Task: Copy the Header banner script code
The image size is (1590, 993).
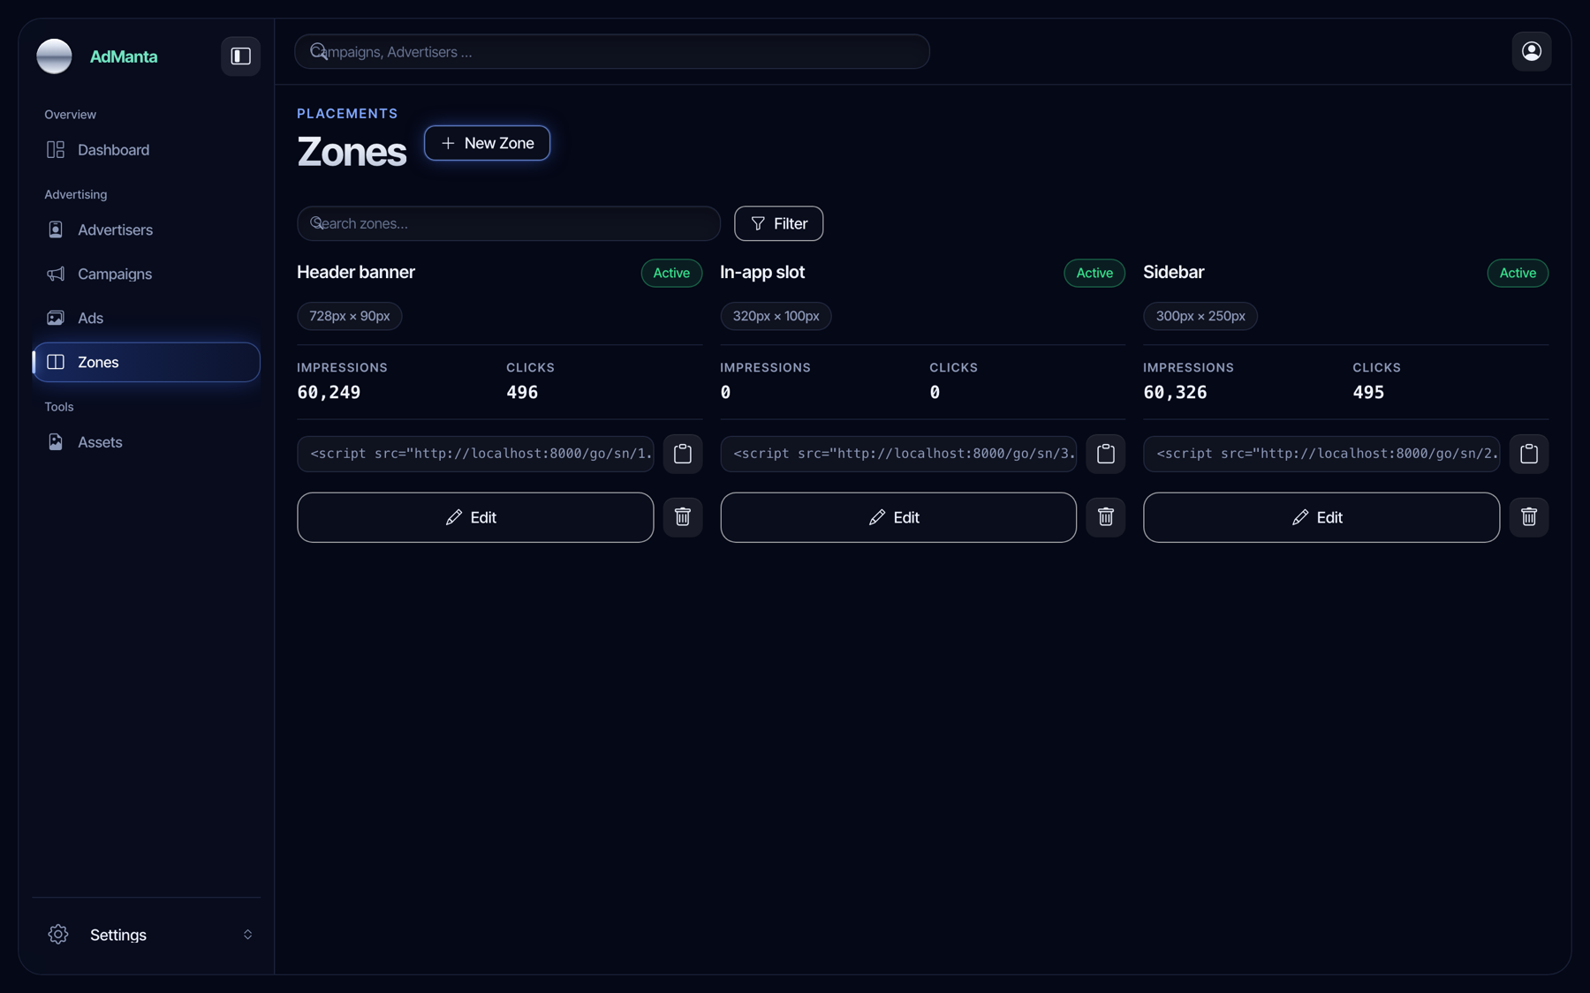Action: 683,454
